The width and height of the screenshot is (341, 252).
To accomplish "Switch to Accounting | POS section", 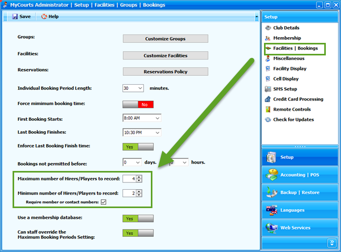I will [299, 175].
